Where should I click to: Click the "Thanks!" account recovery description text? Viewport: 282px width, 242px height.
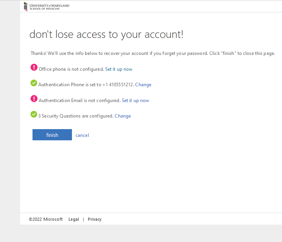153,53
